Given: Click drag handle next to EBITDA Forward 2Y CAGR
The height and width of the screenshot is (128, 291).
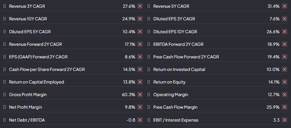Looking at the screenshot, I should (149, 44).
